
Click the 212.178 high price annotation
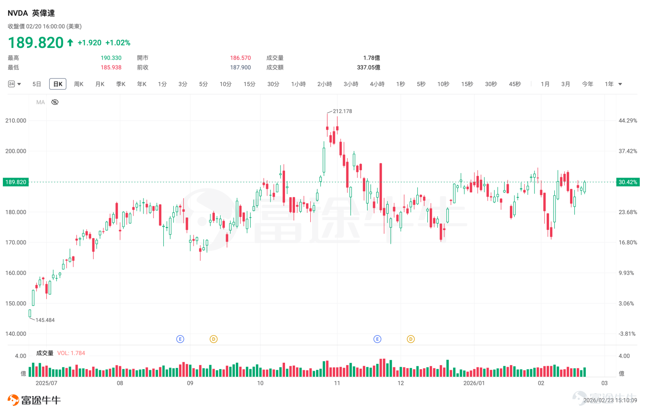pyautogui.click(x=342, y=111)
